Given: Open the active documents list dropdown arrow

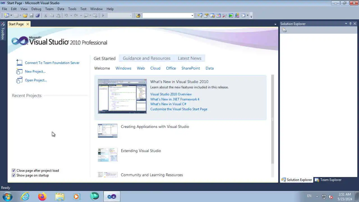Looking at the screenshot, I should 275,24.
